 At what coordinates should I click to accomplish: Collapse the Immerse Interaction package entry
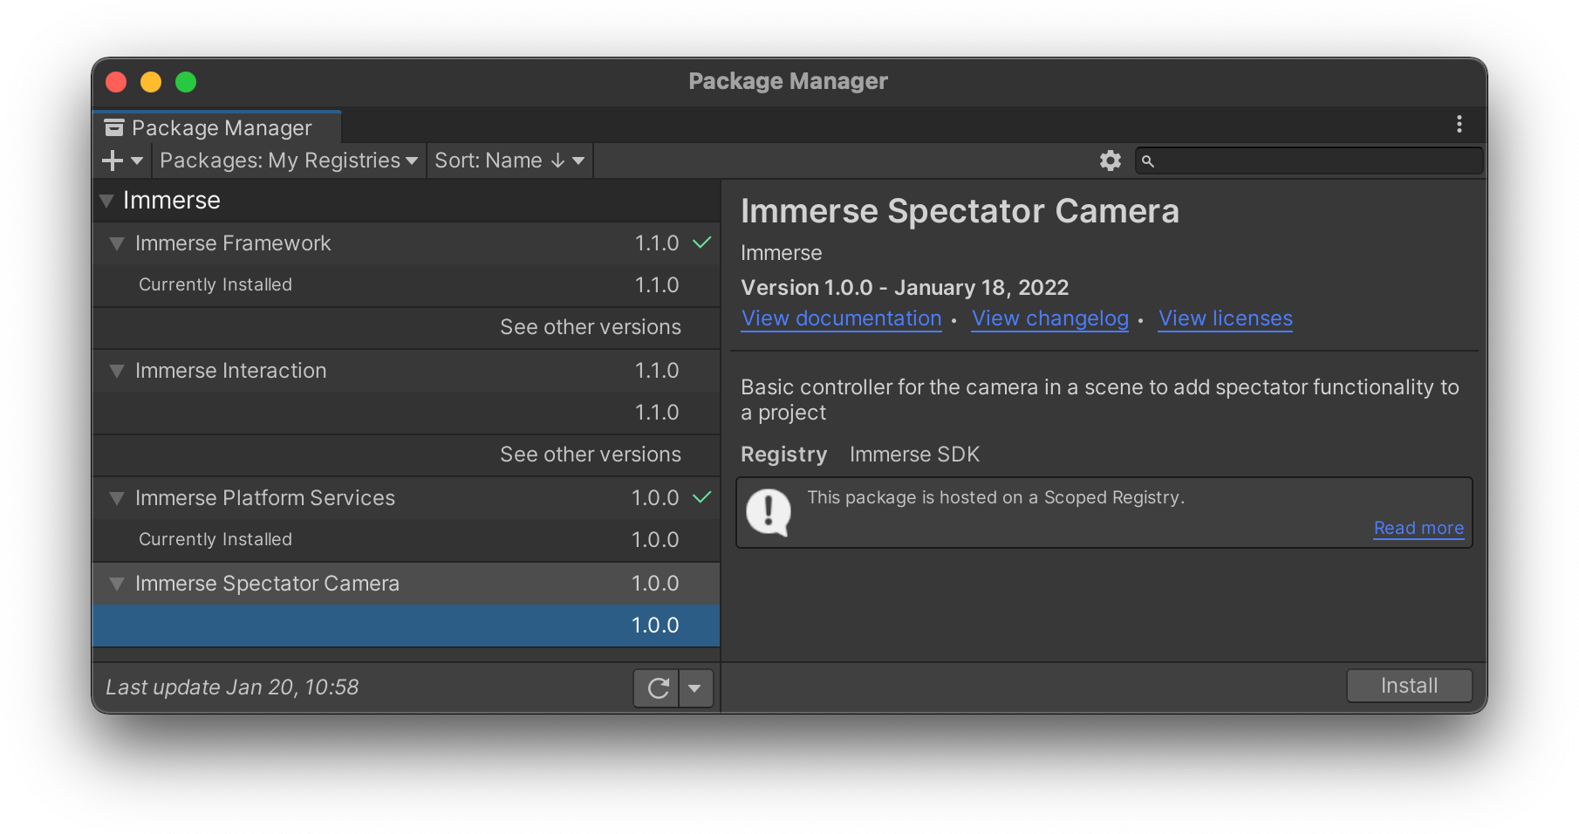point(117,371)
